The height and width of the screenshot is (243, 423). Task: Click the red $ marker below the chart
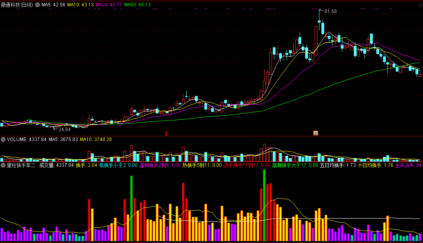[x=166, y=134]
